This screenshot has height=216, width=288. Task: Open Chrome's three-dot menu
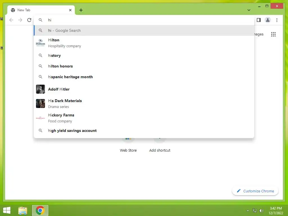point(277,20)
